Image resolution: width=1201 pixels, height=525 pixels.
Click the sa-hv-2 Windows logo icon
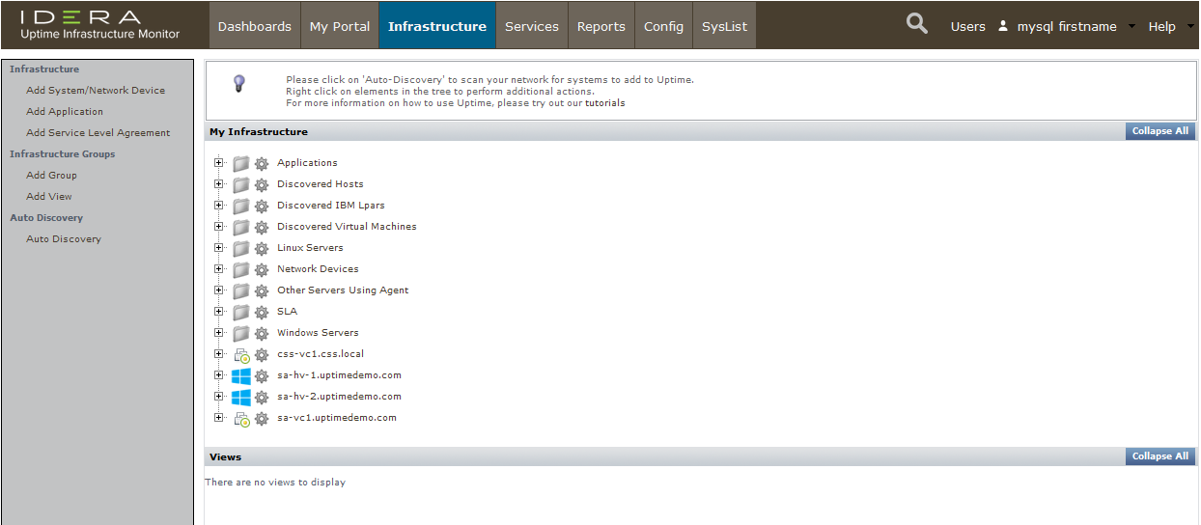point(241,397)
